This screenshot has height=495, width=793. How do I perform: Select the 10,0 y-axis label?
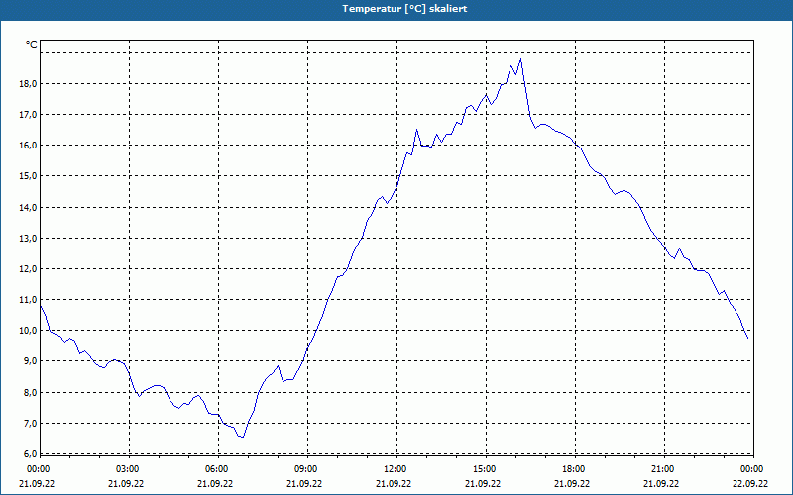(28, 331)
